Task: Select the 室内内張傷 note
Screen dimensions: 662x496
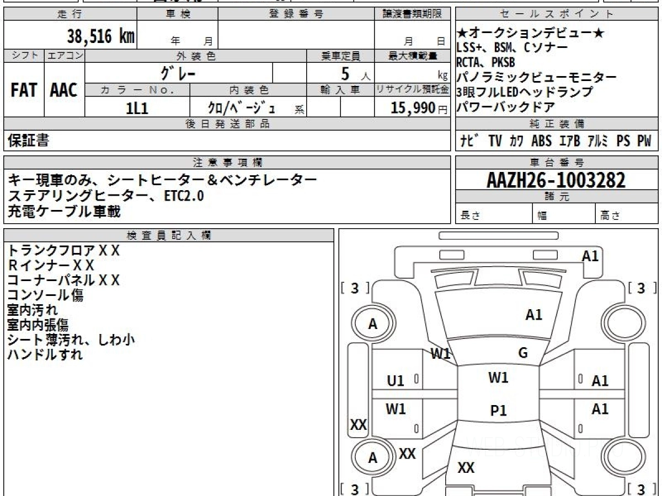Action: 39,325
